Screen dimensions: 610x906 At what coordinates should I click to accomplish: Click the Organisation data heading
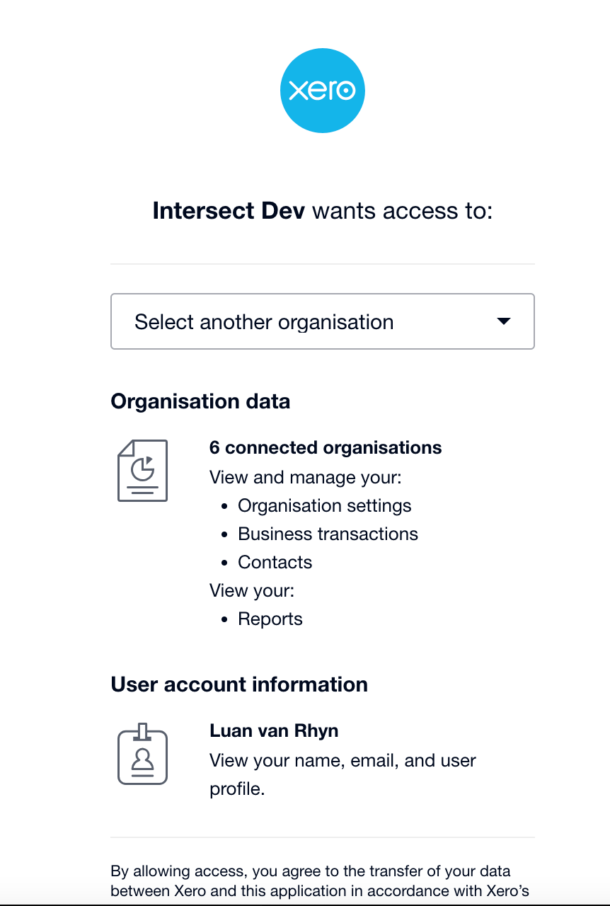click(200, 401)
